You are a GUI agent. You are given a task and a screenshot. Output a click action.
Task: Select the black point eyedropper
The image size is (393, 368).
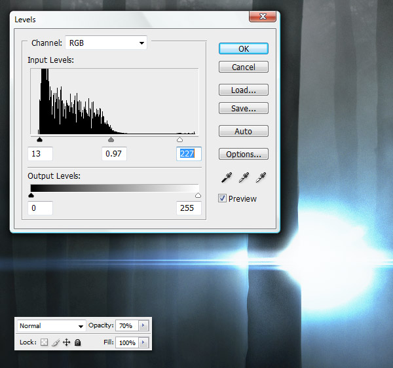pyautogui.click(x=227, y=177)
